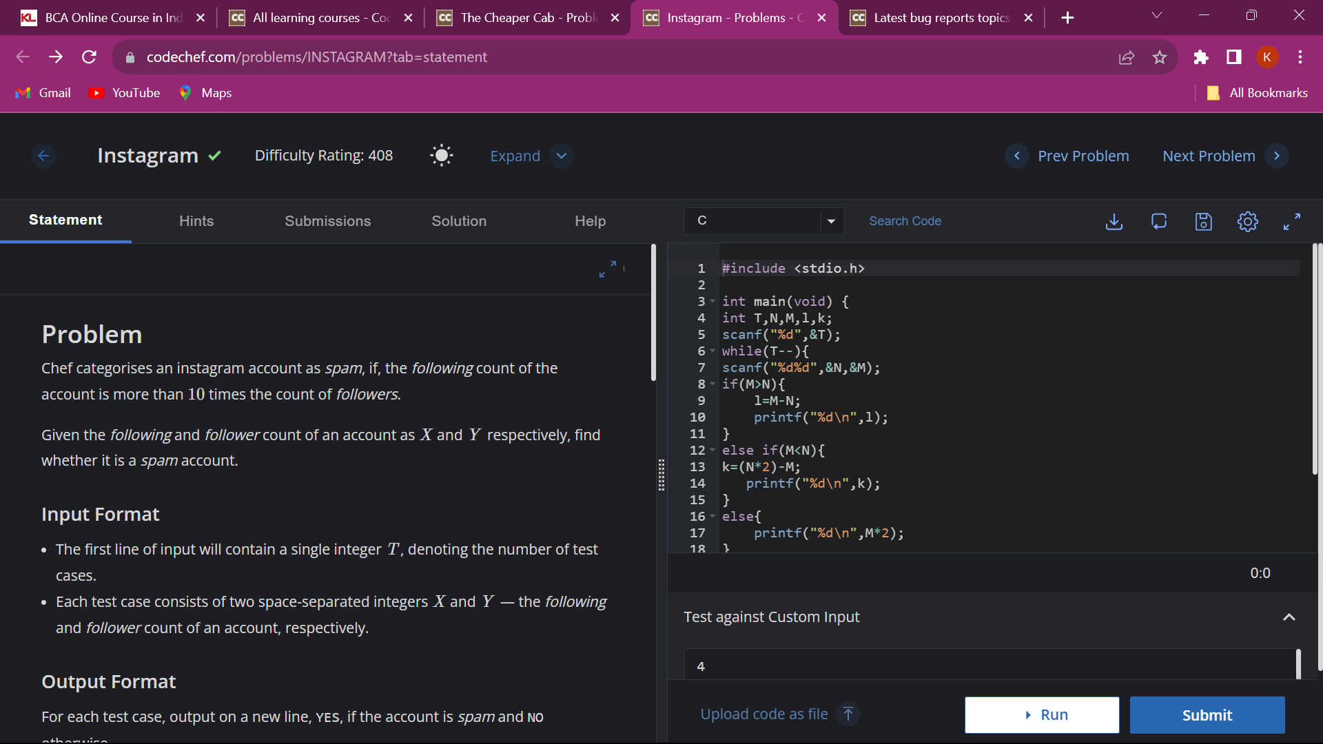Screen dimensions: 1323x744
Task: Expand problem statement fullscreen icon
Action: click(607, 269)
